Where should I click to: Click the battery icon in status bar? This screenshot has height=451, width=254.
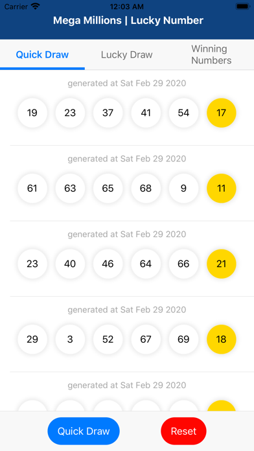pos(243,6)
